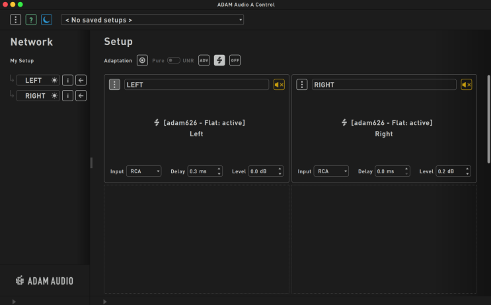Click the My Setup label
Viewport: 491px width, 305px height.
(x=22, y=61)
